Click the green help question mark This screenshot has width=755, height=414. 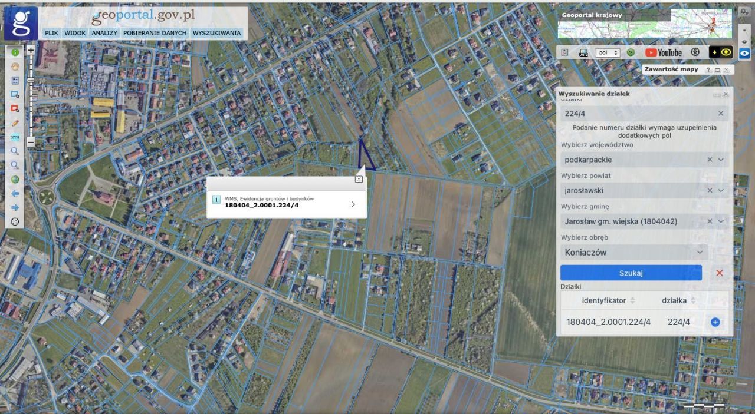631,52
